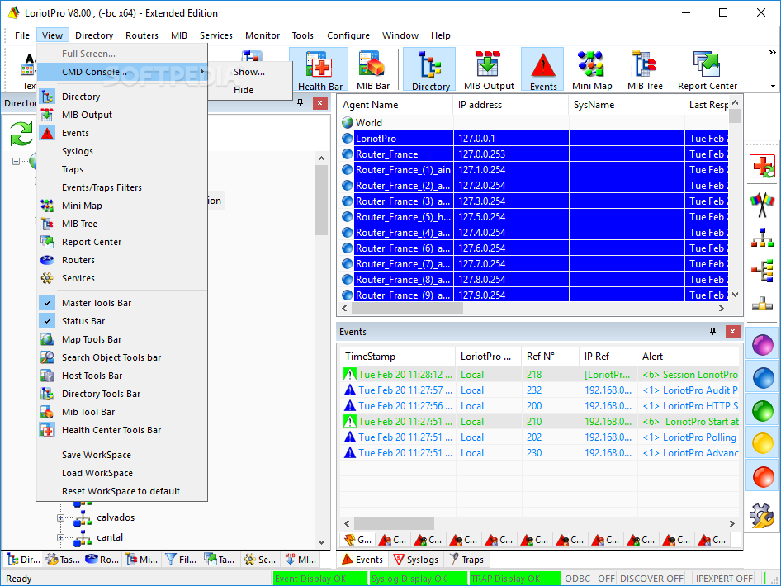781x586 pixels.
Task: Toggle Map Tools Bar visibility
Action: pyautogui.click(x=122, y=339)
